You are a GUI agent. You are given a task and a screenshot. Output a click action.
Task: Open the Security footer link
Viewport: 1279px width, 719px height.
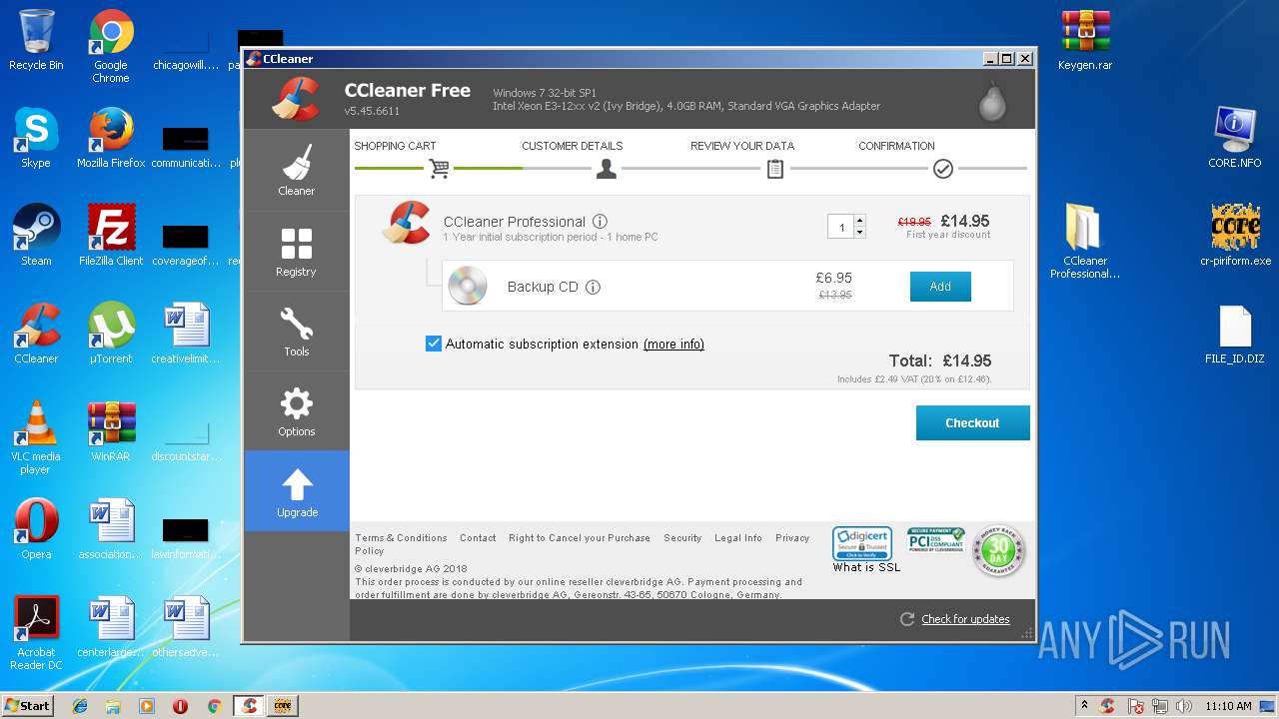pos(682,538)
